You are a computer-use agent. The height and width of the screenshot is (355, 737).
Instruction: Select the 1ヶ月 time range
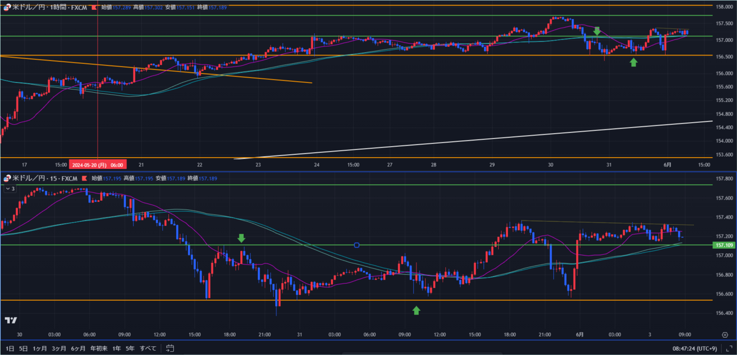(41, 348)
